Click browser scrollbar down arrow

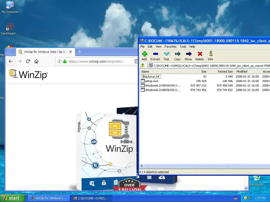pos(246,188)
